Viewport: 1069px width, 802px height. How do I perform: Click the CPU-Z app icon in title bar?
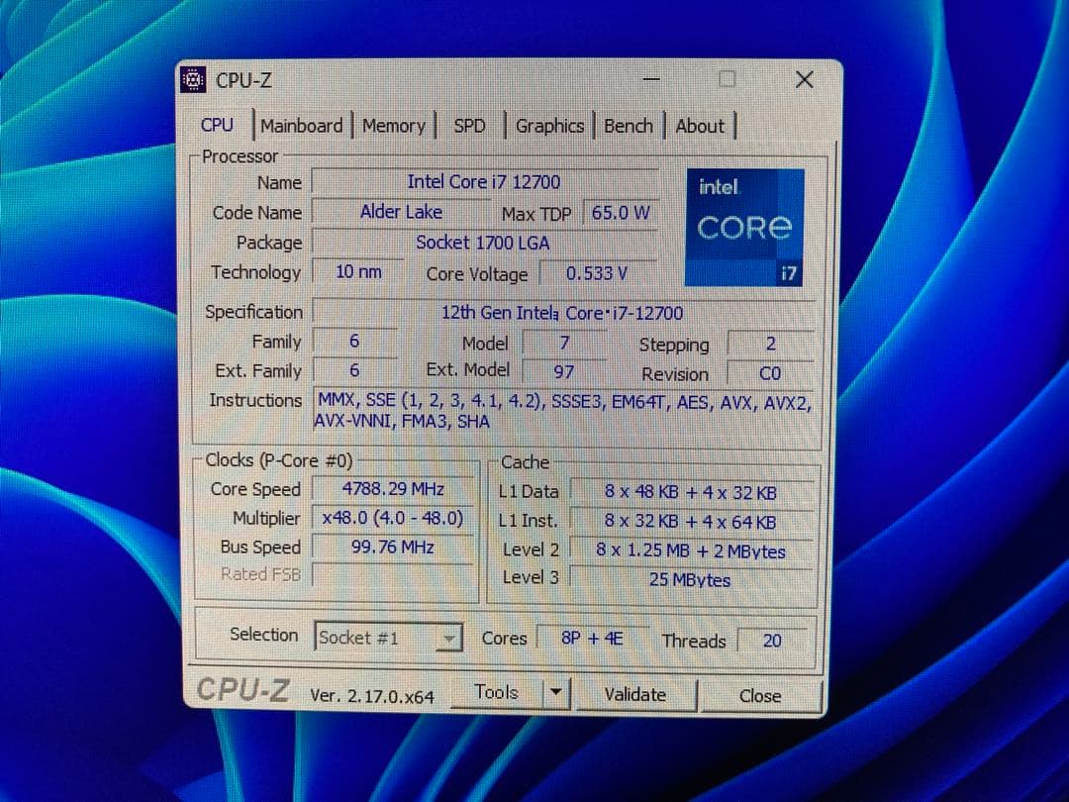coord(193,80)
